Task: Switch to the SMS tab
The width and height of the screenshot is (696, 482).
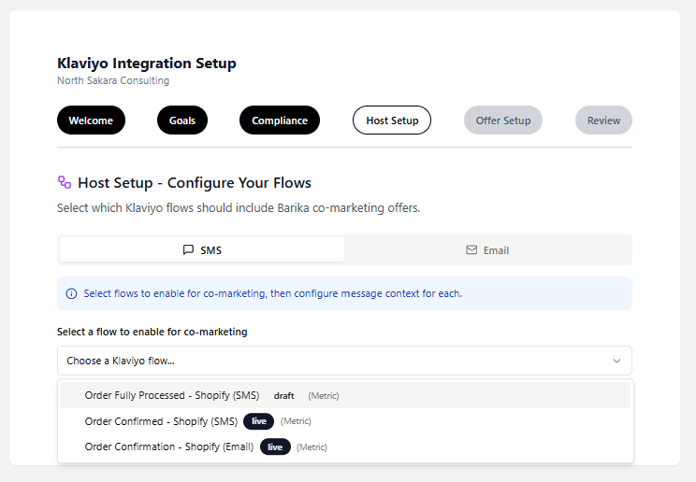Action: (202, 250)
